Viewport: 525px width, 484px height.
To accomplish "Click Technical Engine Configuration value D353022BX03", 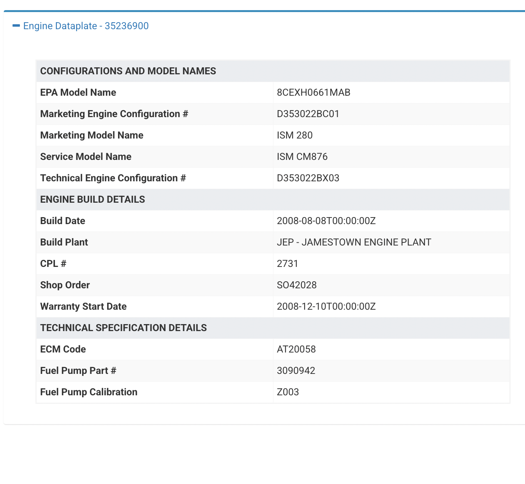I will coord(308,178).
